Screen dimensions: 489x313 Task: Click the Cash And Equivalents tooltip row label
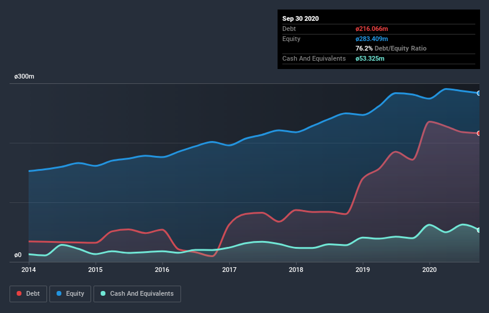coord(314,58)
